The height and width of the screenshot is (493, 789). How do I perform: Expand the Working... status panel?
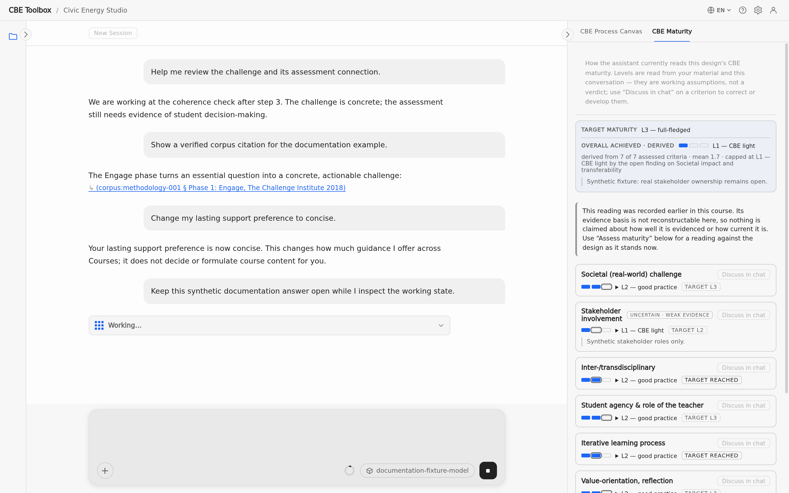(269, 325)
